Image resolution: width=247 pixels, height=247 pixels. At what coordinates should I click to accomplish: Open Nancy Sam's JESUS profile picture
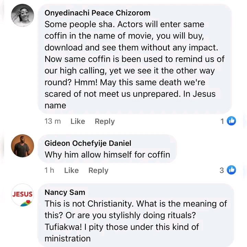point(23,195)
